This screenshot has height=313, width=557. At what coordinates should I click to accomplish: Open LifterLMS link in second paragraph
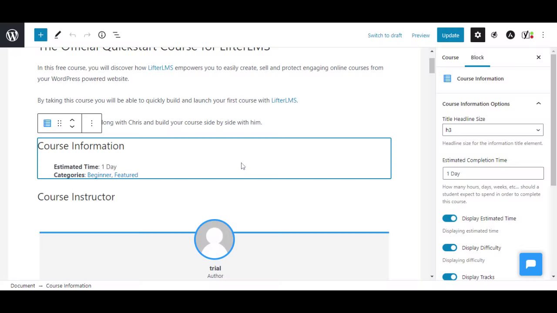pyautogui.click(x=284, y=100)
